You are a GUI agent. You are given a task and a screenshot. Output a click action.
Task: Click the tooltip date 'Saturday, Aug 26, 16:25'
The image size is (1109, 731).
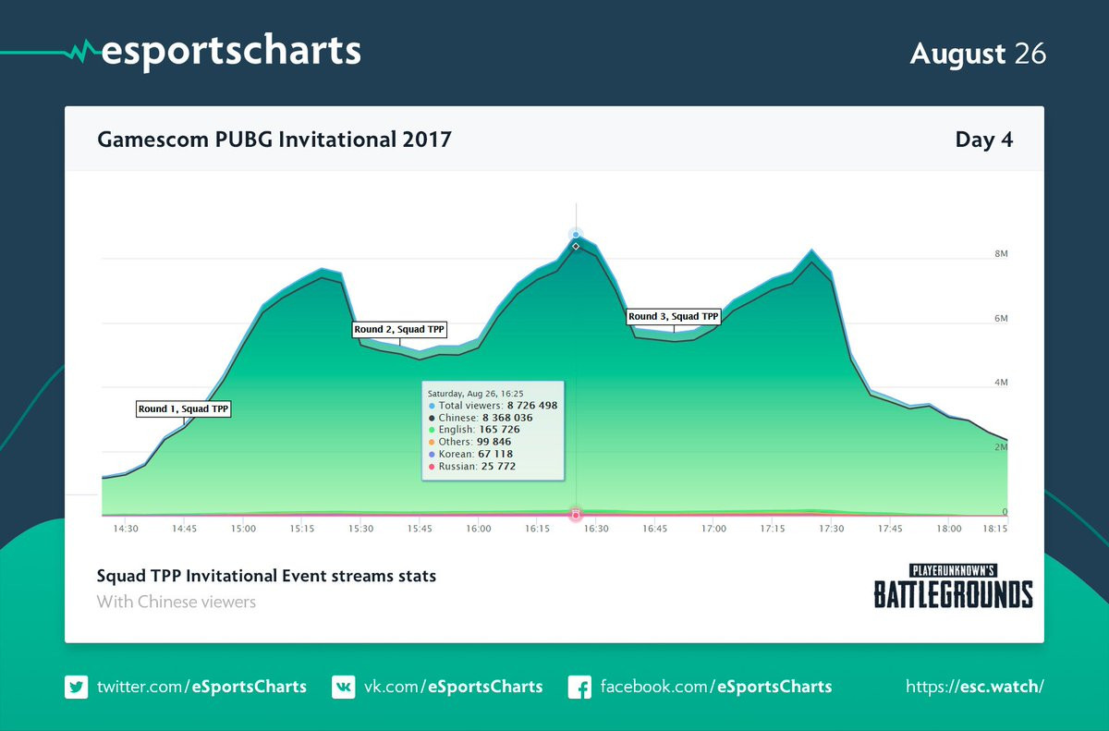click(x=475, y=393)
